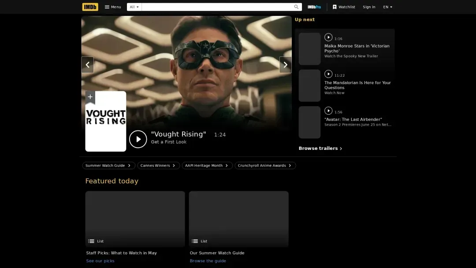Play the Vought Rising trailer
This screenshot has height=268, width=476.
[x=138, y=139]
